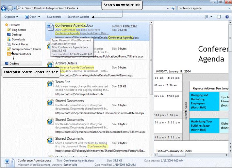Open Bing Search in Favorites

tap(19, 30)
